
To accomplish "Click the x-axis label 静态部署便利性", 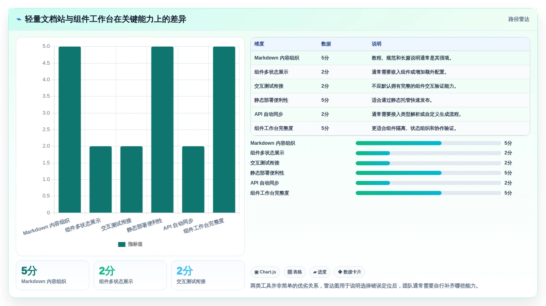I will pyautogui.click(x=145, y=226).
